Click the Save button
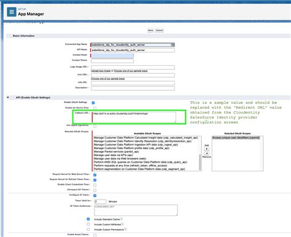 coord(150,30)
